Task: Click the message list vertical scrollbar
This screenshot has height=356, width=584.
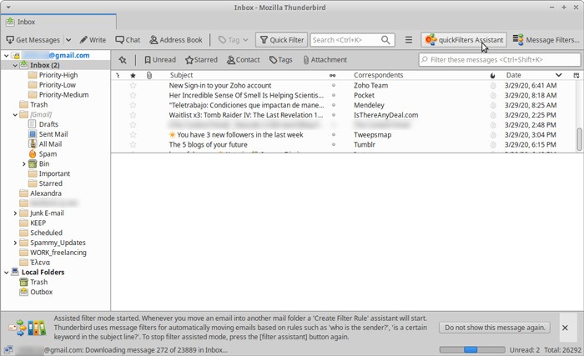Action: (x=579, y=139)
